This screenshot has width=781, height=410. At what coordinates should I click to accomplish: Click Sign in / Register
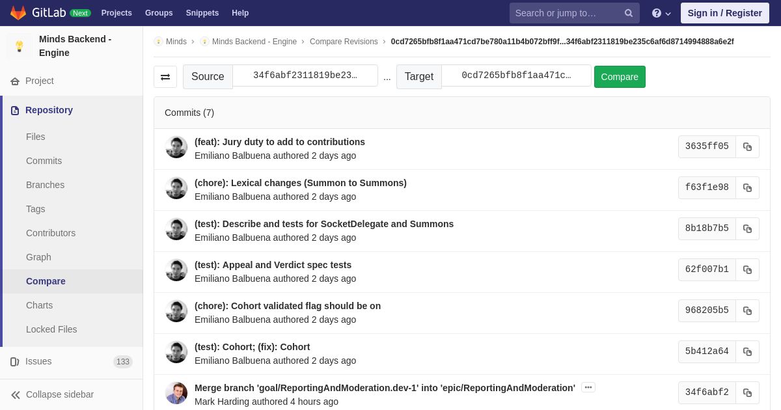724,13
